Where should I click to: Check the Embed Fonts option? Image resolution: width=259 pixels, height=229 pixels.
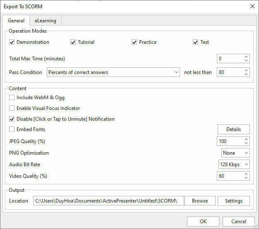pyautogui.click(x=12, y=129)
